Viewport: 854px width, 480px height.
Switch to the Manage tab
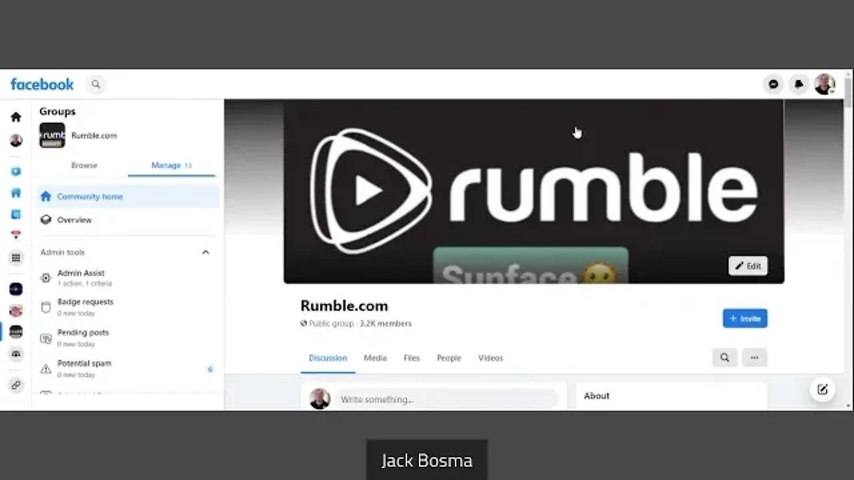171,165
